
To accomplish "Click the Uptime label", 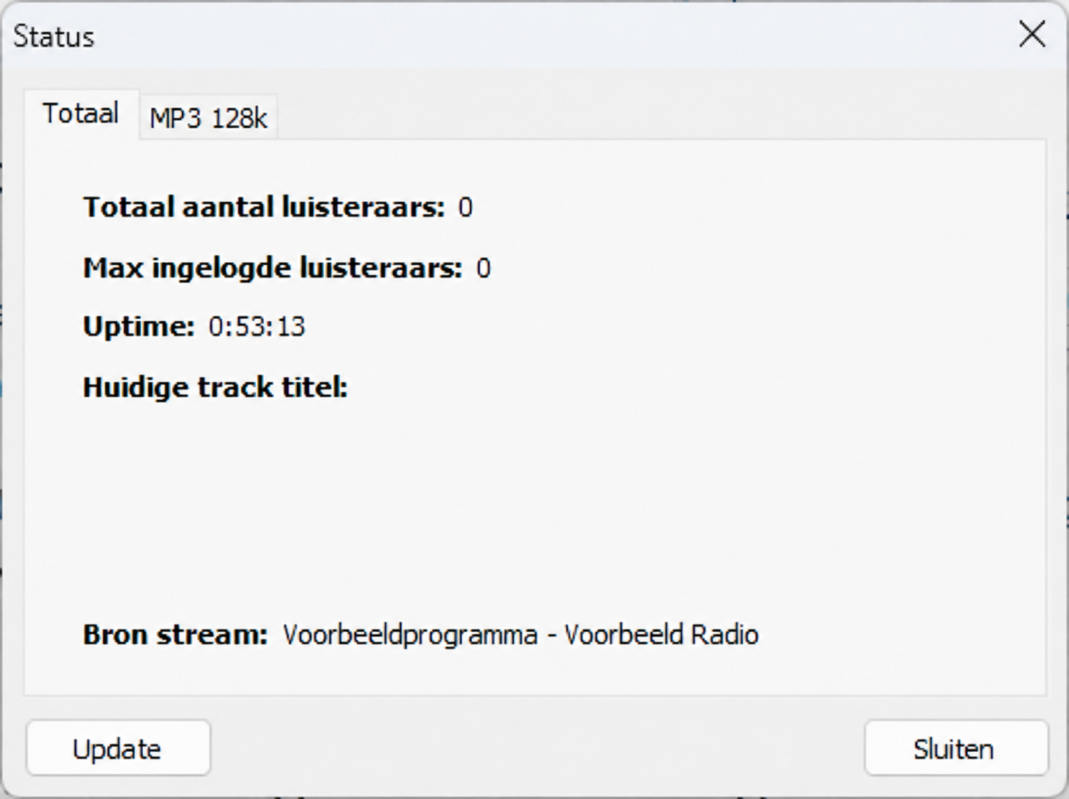I will [x=139, y=327].
